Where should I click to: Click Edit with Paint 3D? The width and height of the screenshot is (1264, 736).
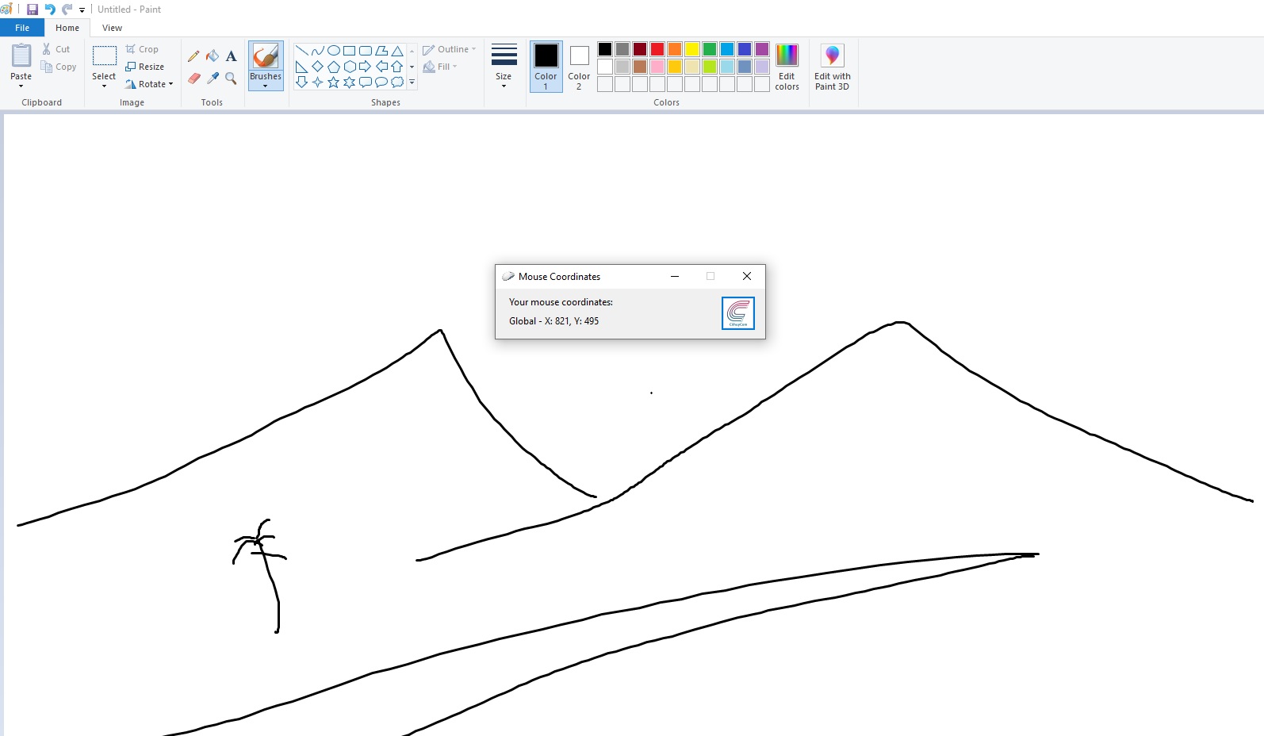(832, 67)
